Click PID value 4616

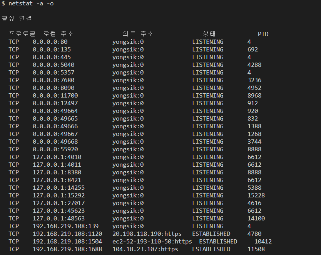(x=254, y=203)
